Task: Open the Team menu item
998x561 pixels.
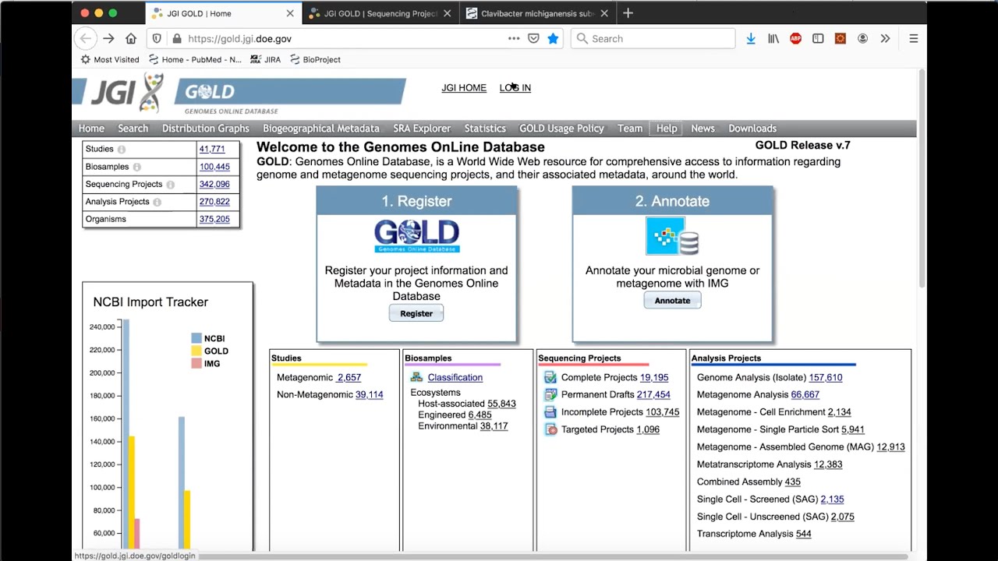Action: (630, 129)
